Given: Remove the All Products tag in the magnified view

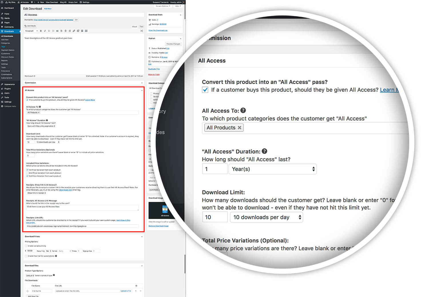Looking at the screenshot, I should (x=239, y=128).
